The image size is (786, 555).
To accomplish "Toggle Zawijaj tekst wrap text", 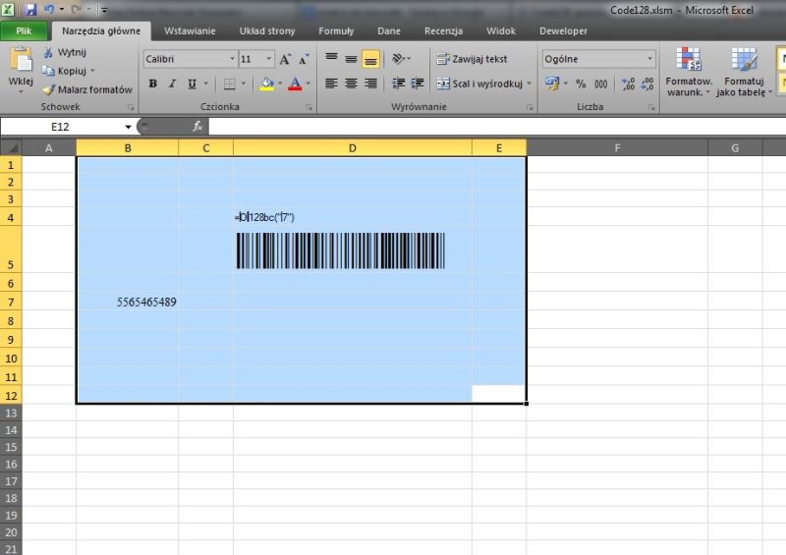I will tap(473, 59).
